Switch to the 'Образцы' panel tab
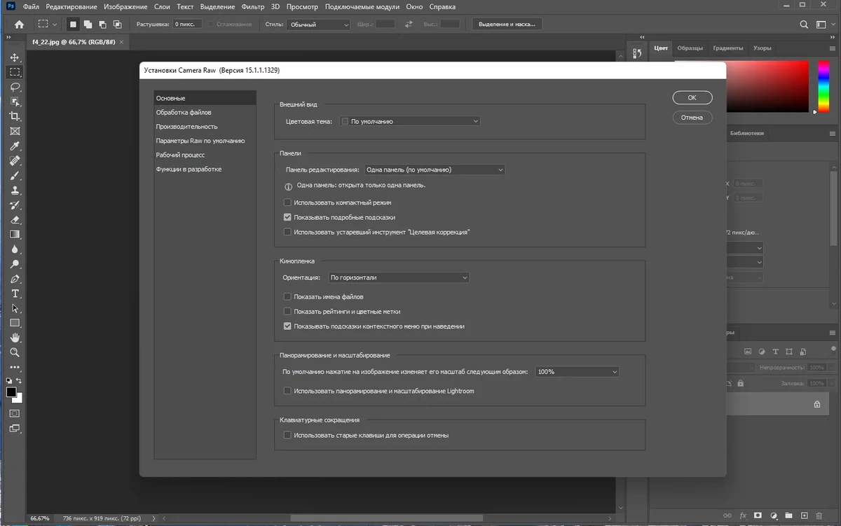The width and height of the screenshot is (841, 526). pos(690,48)
